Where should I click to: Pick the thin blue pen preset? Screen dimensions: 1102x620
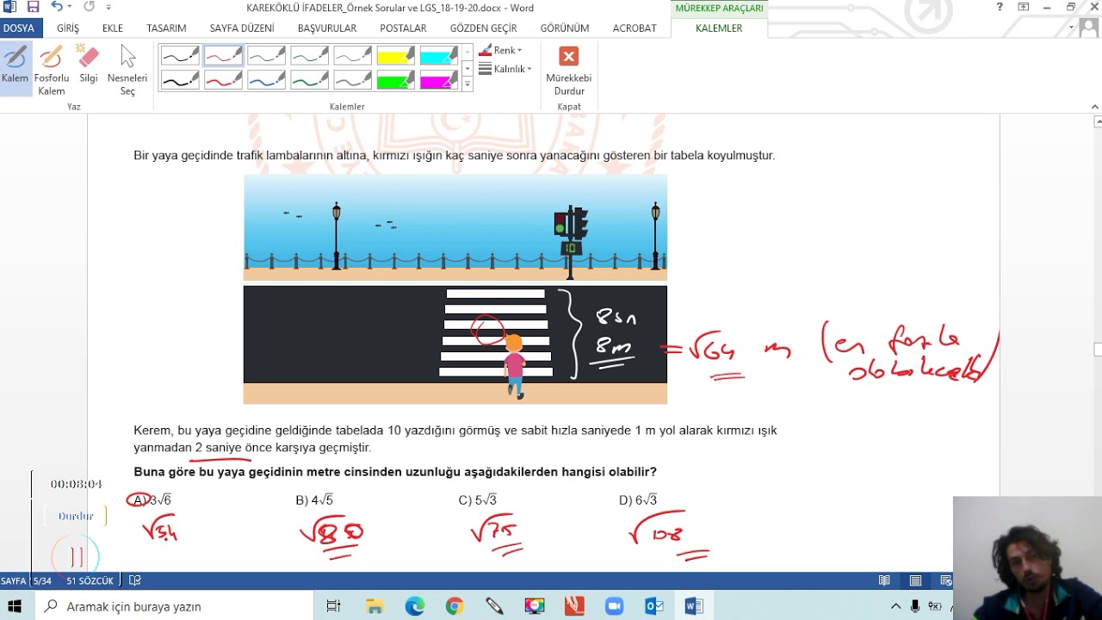tap(266, 56)
